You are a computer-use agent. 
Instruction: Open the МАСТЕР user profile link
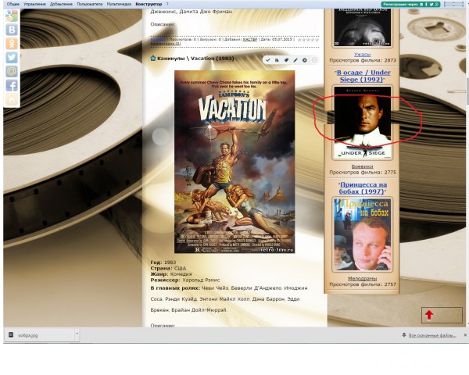[250, 39]
